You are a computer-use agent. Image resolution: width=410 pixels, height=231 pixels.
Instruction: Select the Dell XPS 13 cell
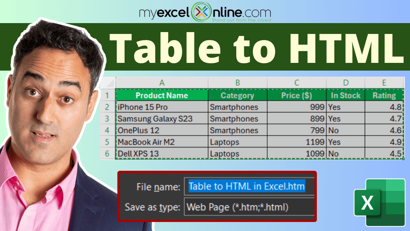pyautogui.click(x=162, y=153)
